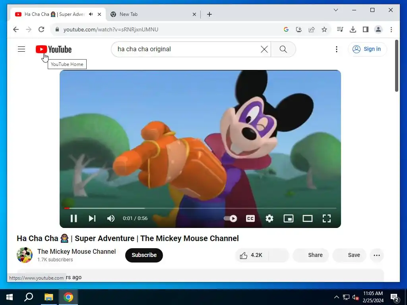Open the Chrome profile avatar
Viewport: 407px width, 305px height.
(x=378, y=29)
